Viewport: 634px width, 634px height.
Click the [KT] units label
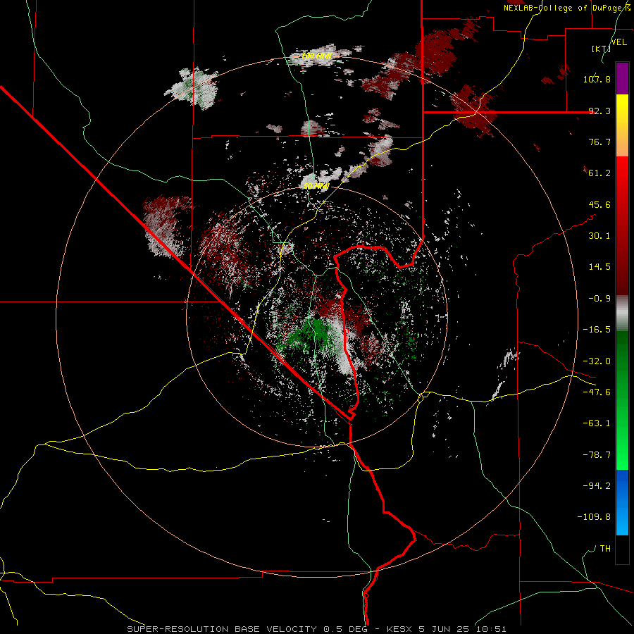[x=601, y=49]
